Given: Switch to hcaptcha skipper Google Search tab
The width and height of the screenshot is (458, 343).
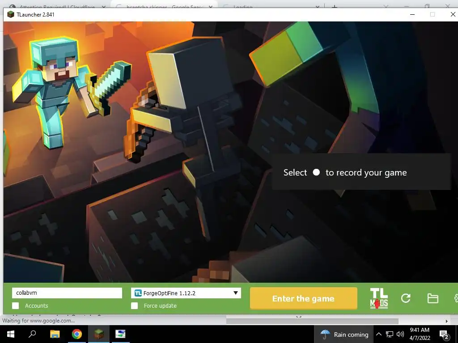Looking at the screenshot, I should click(x=164, y=6).
